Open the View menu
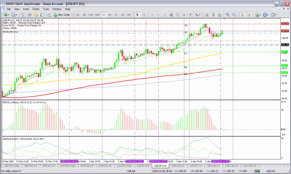Image resolution: width=291 pixels, height=174 pixels. tap(17, 9)
